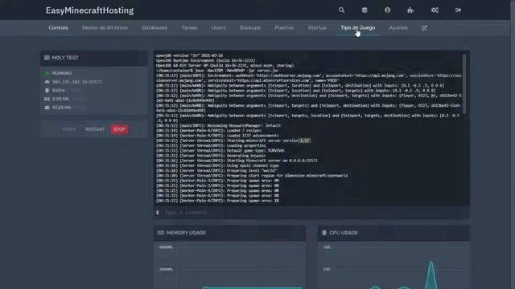This screenshot has width=515, height=289.
Task: Click the MEMORY USAGE panel header
Action: click(229, 233)
